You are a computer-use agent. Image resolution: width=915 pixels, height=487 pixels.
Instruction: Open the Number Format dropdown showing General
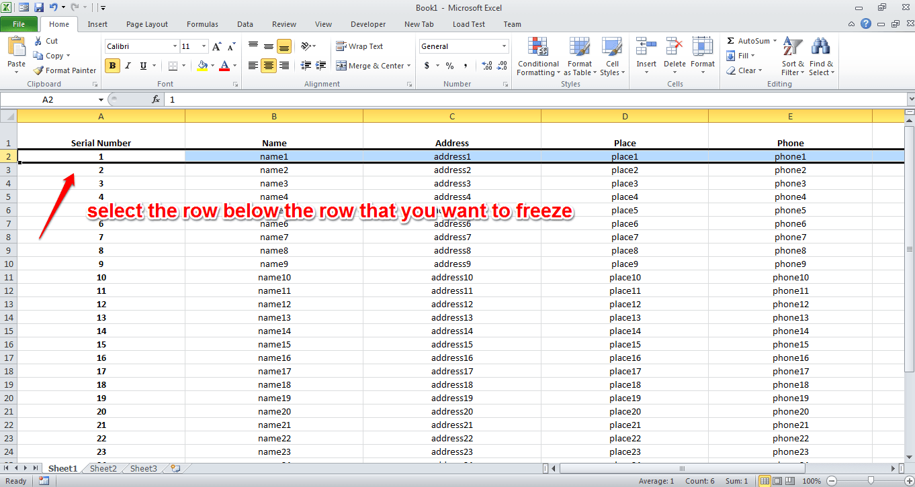(x=464, y=46)
